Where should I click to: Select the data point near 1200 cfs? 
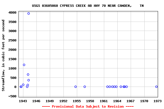[x=24, y=65]
